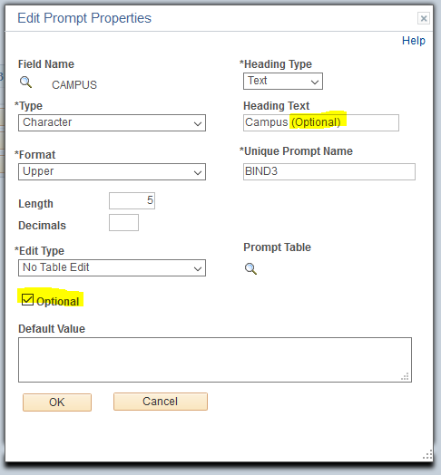This screenshot has width=441, height=475.
Task: Close the Edit Prompt Properties dialog
Action: 424,18
